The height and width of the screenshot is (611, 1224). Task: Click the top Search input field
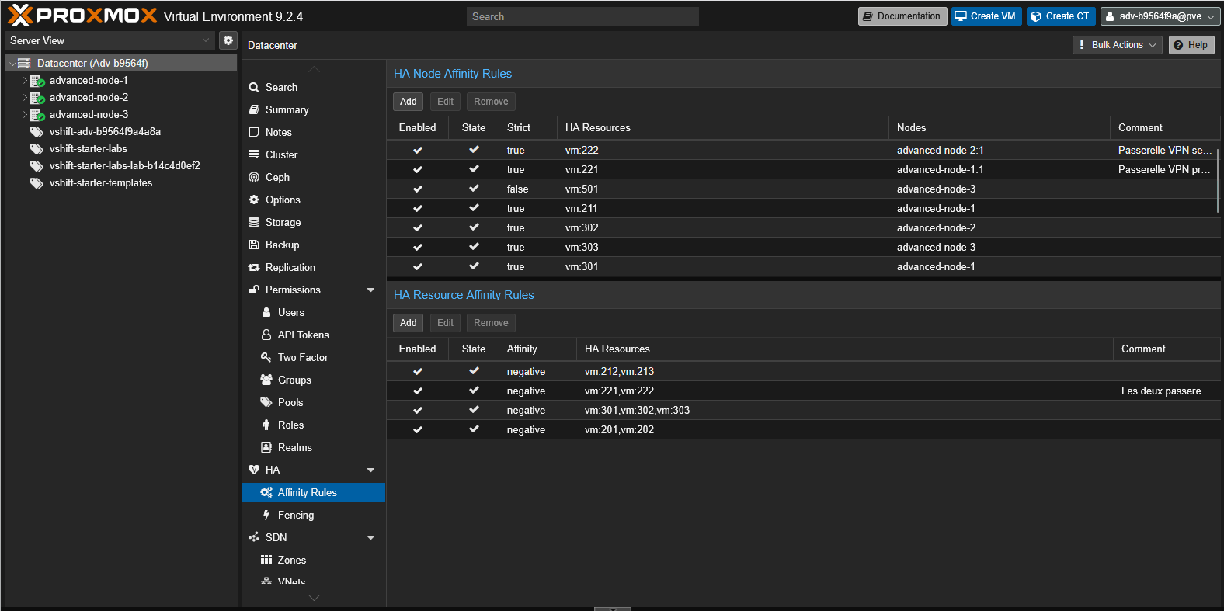pos(582,16)
